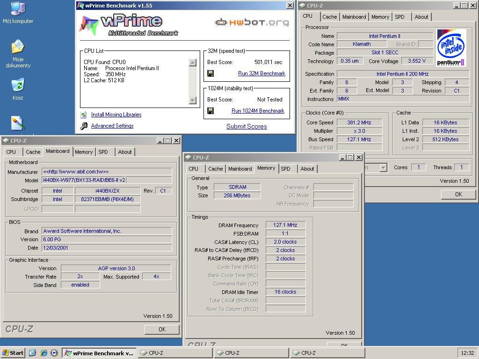The height and width of the screenshot is (359, 479).
Task: Click the Core Voltage 3.552 V value
Action: tap(417, 61)
